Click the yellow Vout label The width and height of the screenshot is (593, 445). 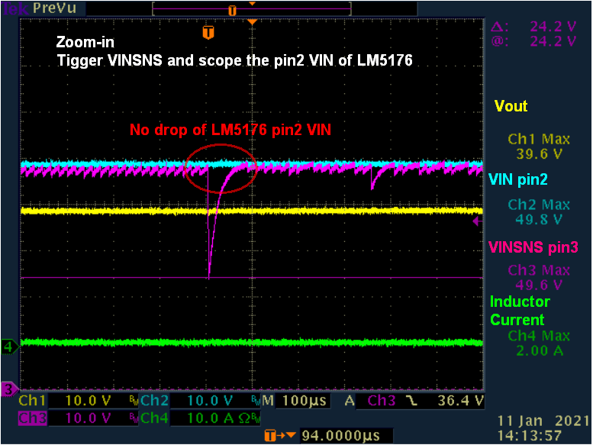[511, 106]
